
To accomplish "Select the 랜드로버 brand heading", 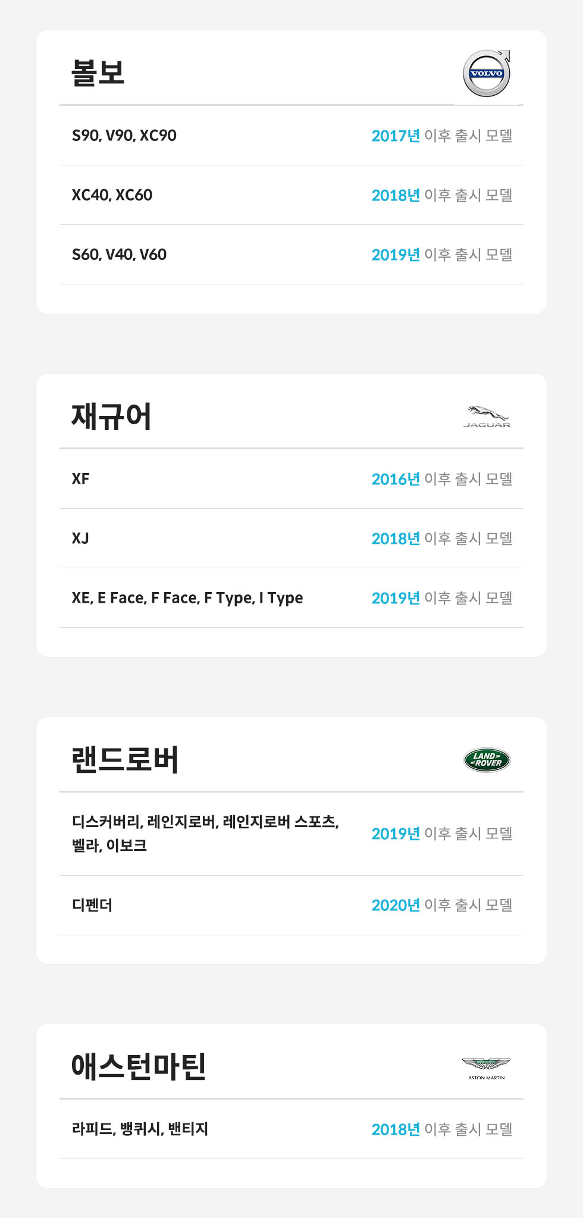I will [x=125, y=760].
